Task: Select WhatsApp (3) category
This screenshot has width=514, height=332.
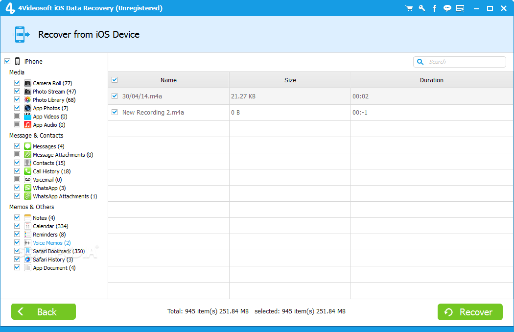Action: pos(49,189)
